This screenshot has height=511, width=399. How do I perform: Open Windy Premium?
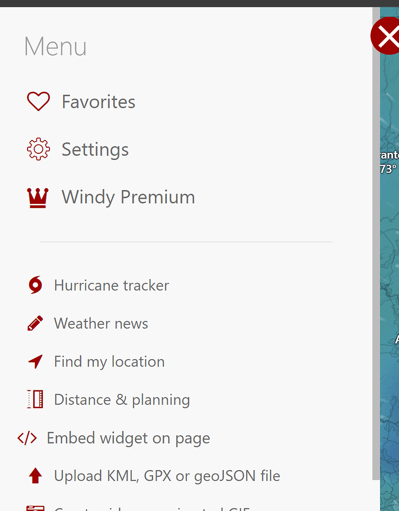(128, 197)
